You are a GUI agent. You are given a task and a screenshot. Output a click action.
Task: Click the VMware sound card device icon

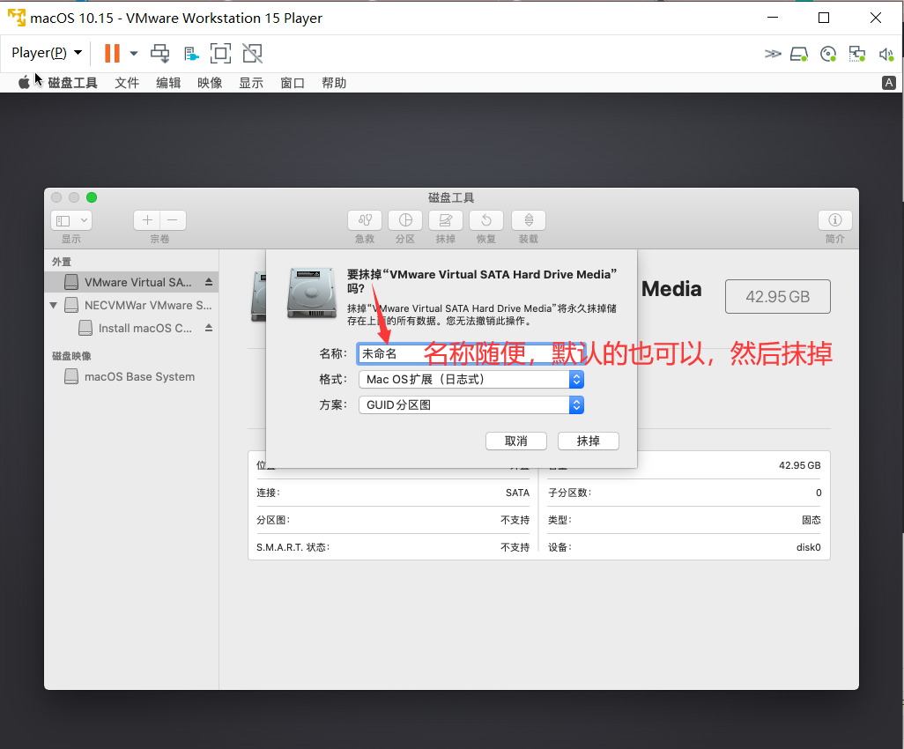[x=886, y=55]
